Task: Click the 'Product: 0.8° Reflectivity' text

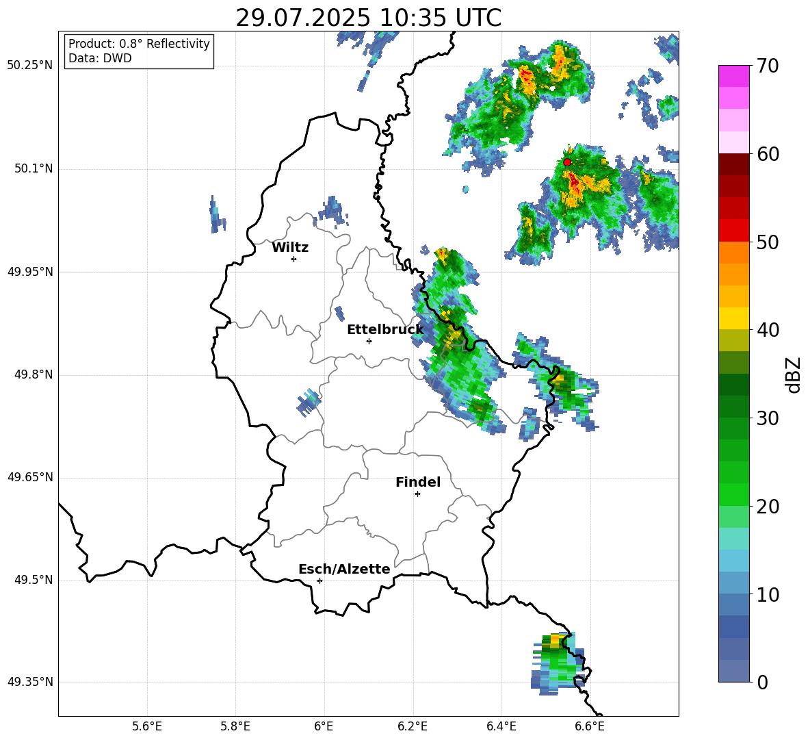Action: [139, 44]
